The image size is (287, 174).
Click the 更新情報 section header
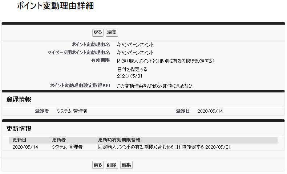[x=19, y=129]
